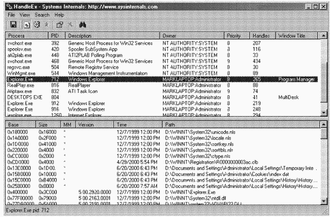Open the Help menu
Viewport: 330px width, 217px height.
point(60,15)
